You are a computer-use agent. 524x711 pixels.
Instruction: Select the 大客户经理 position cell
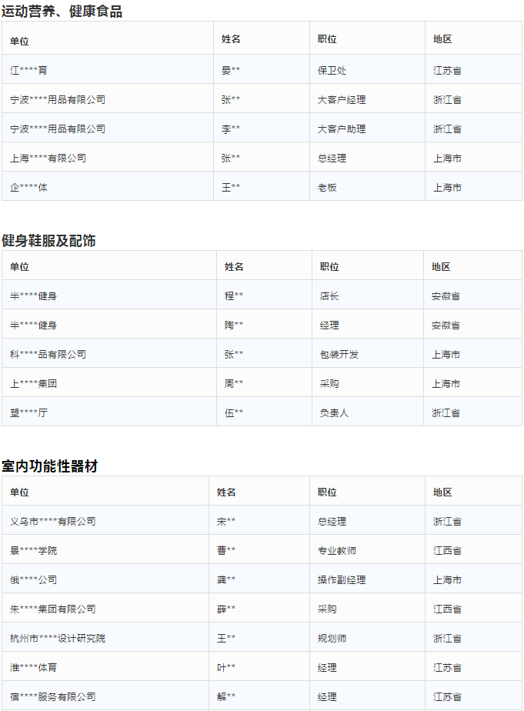pos(342,99)
